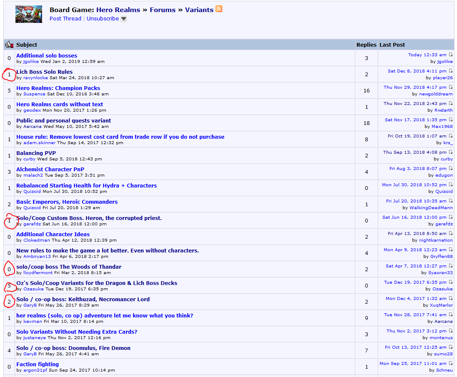
Task: Click last post icon for Heron corrupted priest thread
Action: point(451,217)
